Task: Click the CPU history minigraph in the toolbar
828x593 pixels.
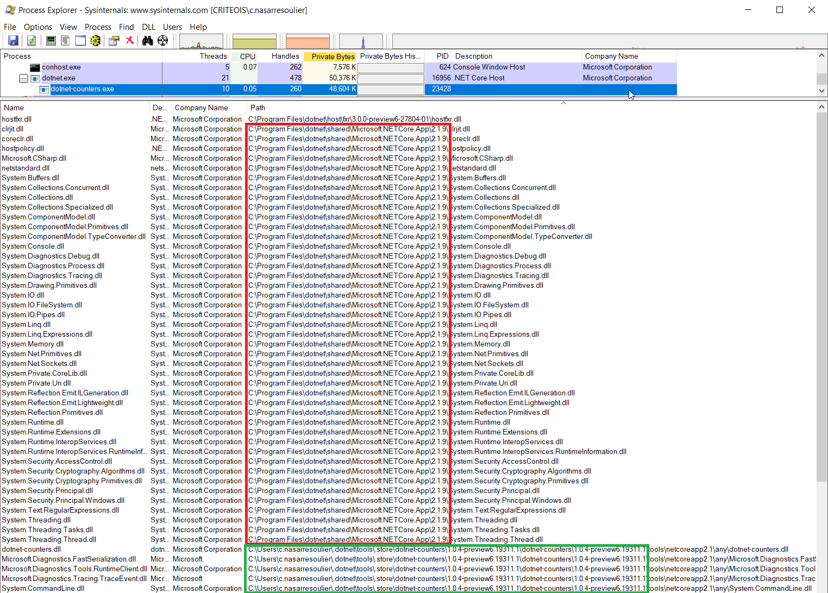Action: tap(201, 41)
